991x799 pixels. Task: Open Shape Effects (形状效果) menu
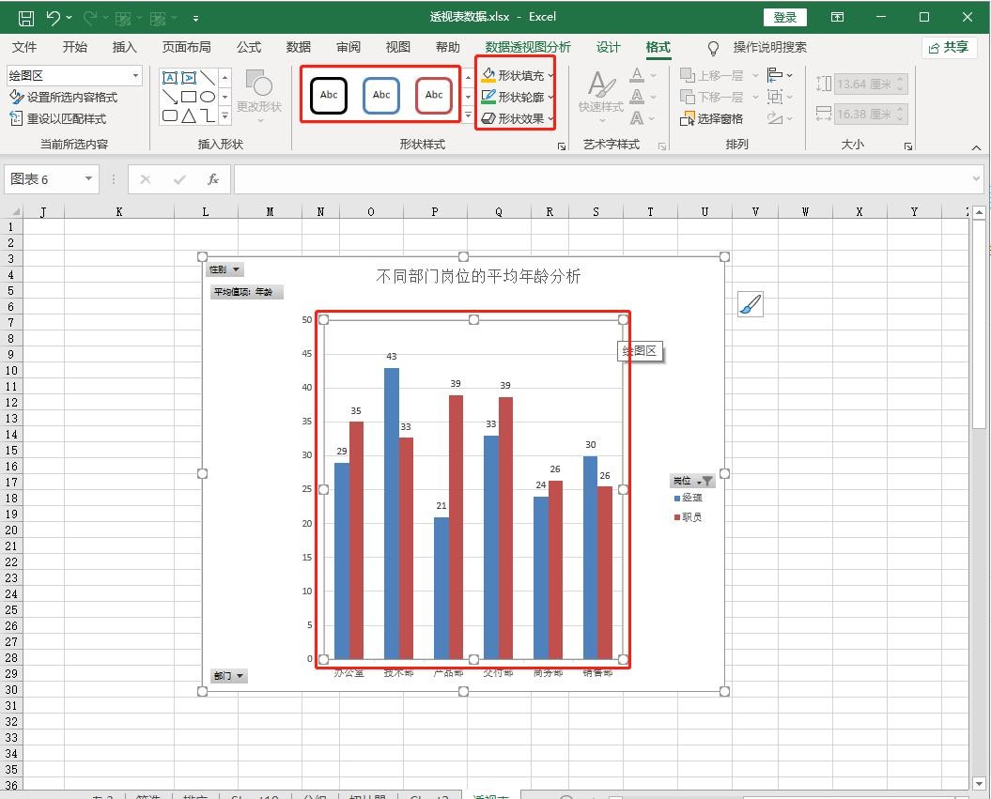[488, 118]
